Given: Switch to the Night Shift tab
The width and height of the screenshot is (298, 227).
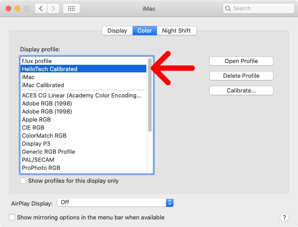Looking at the screenshot, I should (x=176, y=31).
